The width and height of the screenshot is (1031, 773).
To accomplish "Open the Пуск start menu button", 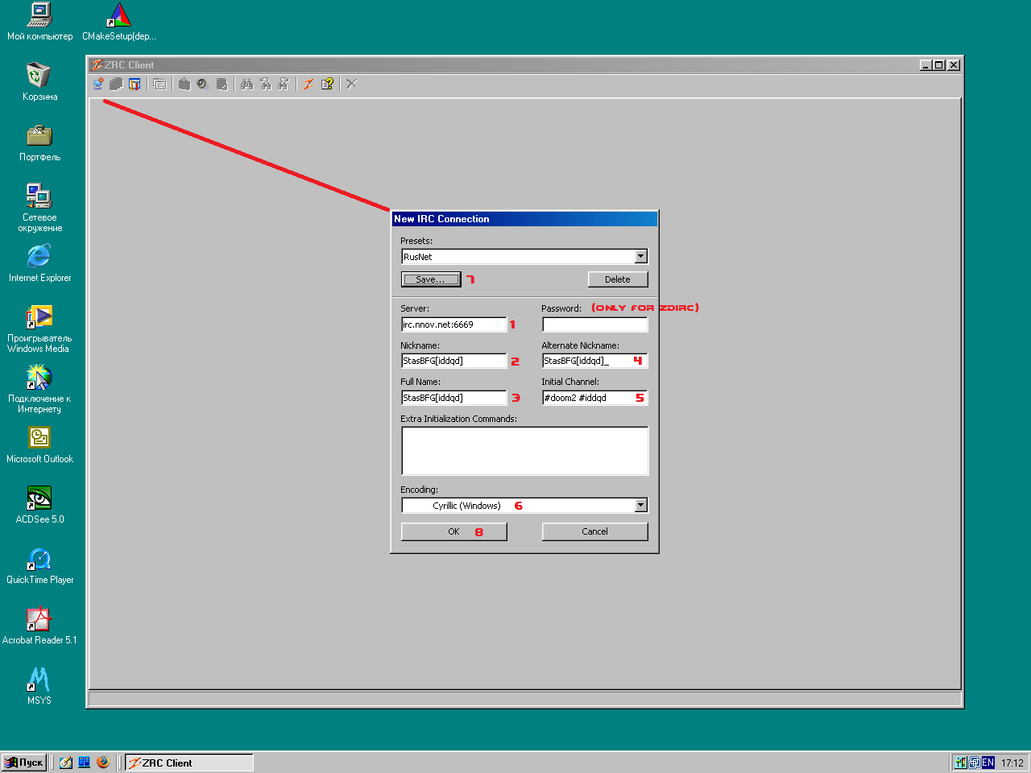I will point(24,762).
